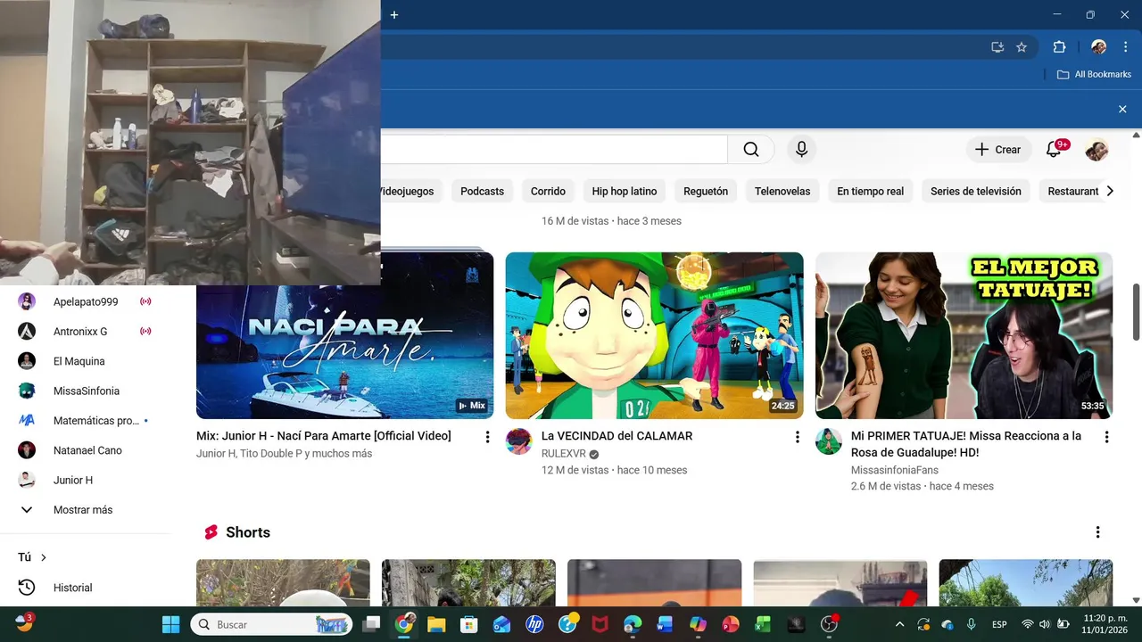
Task: Open the RULEXVR channel name link
Action: (564, 454)
